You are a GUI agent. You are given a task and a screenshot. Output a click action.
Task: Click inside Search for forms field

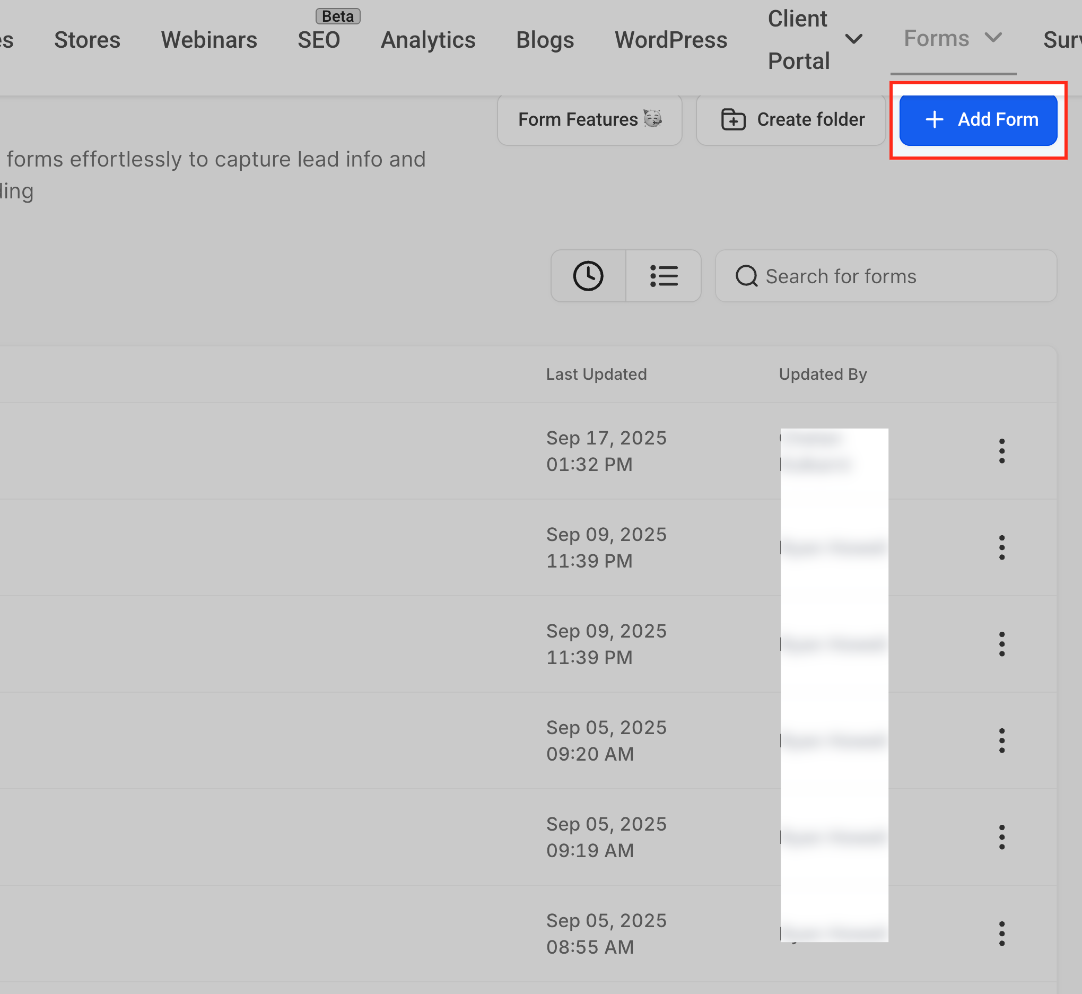(x=886, y=276)
